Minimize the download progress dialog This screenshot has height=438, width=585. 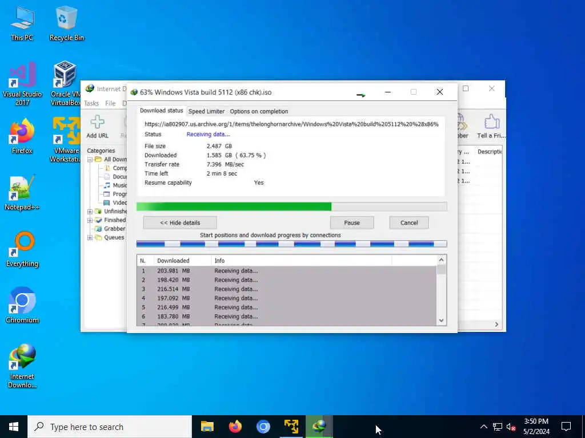pyautogui.click(x=388, y=92)
